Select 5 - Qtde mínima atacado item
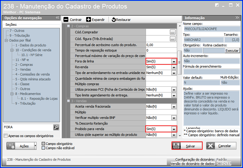 point(33,79)
